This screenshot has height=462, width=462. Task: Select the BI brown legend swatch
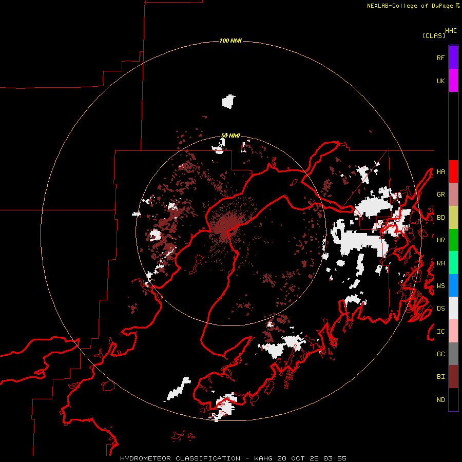[x=453, y=377]
